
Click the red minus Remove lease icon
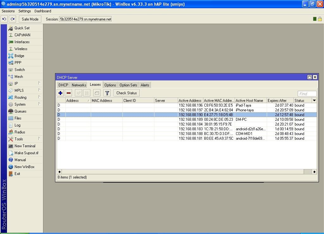pos(68,93)
